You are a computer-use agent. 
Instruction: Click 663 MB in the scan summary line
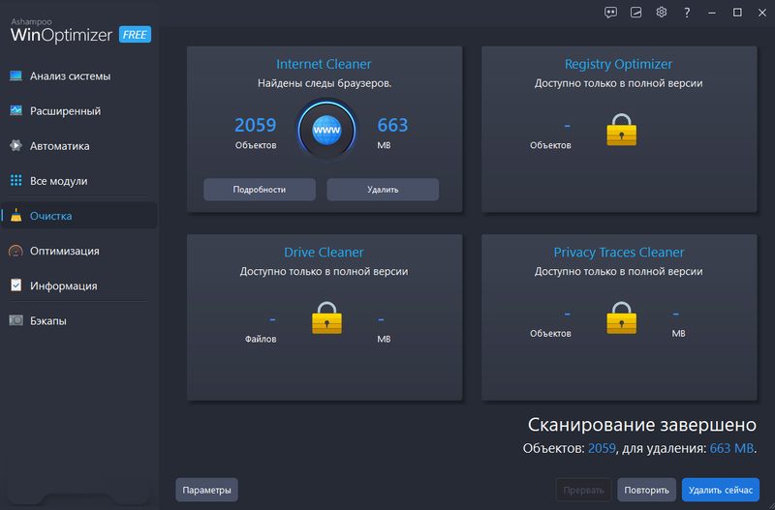731,448
